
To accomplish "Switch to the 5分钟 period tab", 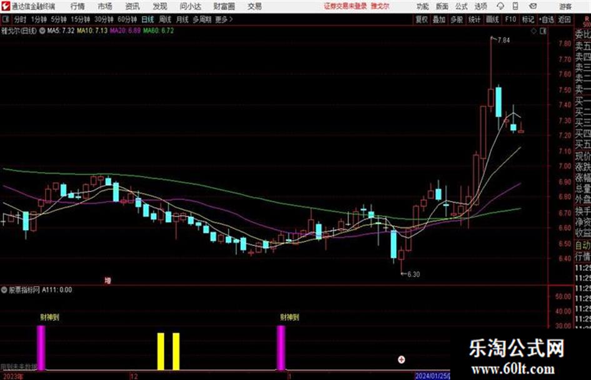I will pyautogui.click(x=59, y=19).
